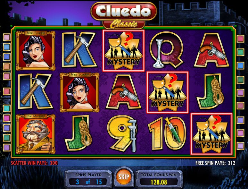The width and height of the screenshot is (248, 189).
Task: Click the topmost pink payline marker on left
Action: (x=7, y=37)
